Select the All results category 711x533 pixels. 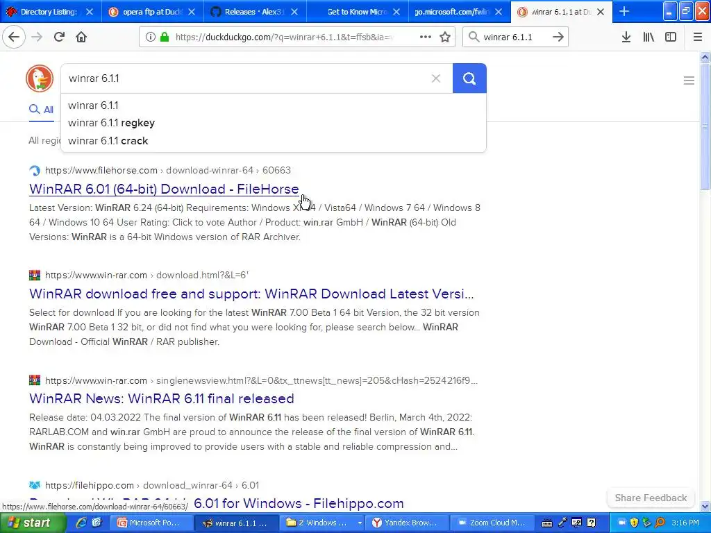tap(41, 110)
